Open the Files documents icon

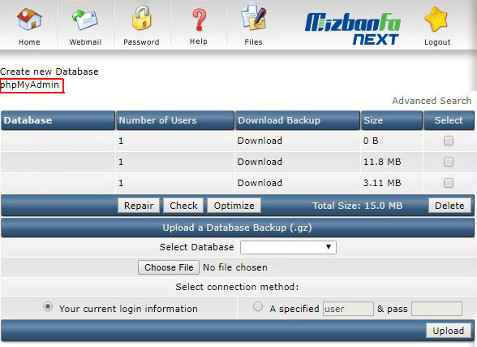coord(253,17)
